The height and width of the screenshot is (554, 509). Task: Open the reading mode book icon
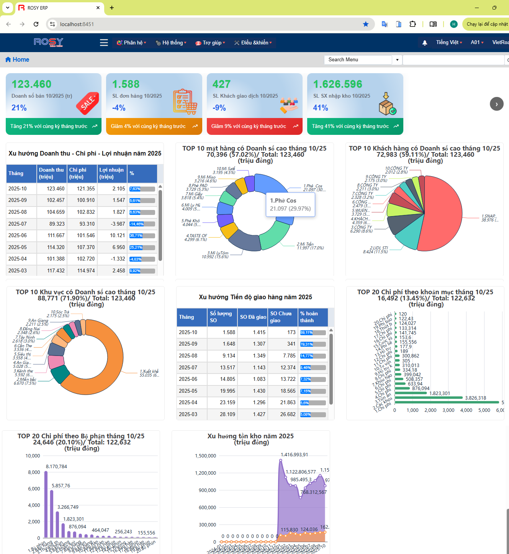[433, 24]
